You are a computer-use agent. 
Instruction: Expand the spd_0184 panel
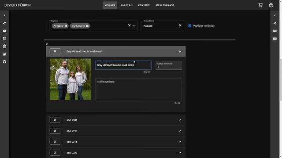(x=180, y=120)
